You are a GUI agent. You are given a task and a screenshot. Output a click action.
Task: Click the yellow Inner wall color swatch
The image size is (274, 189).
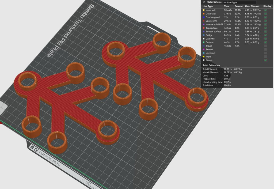204,10
